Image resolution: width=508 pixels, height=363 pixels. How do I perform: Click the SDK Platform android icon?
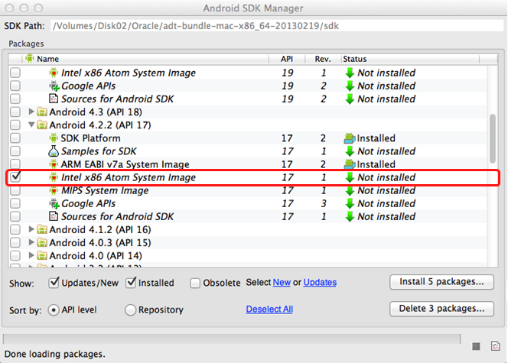click(53, 138)
